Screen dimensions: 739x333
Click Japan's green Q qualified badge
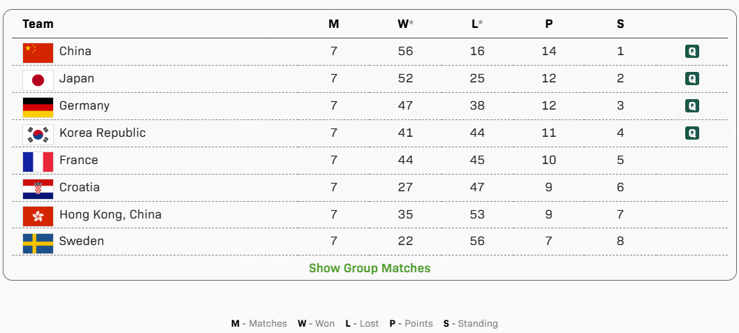[692, 79]
